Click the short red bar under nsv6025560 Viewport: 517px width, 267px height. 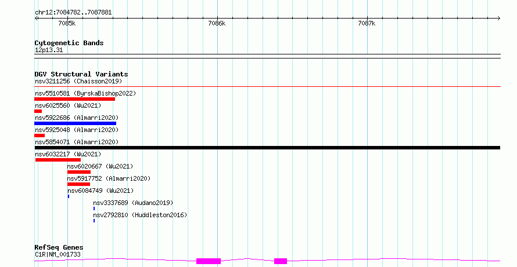point(38,111)
